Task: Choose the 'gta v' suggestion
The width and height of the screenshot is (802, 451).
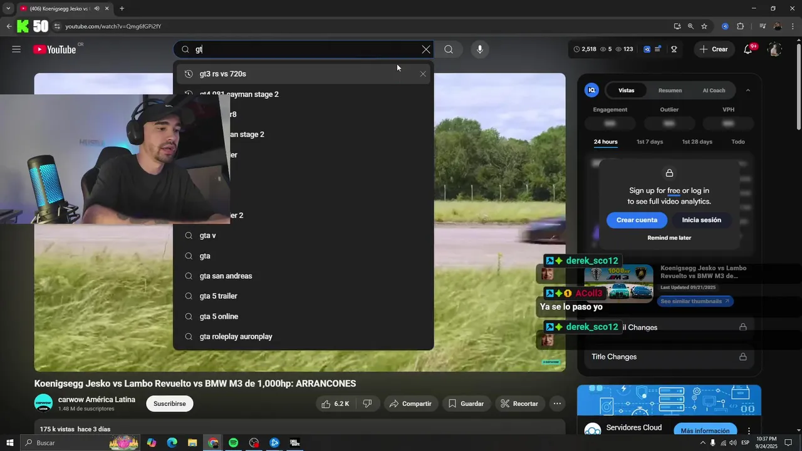Action: [303, 236]
